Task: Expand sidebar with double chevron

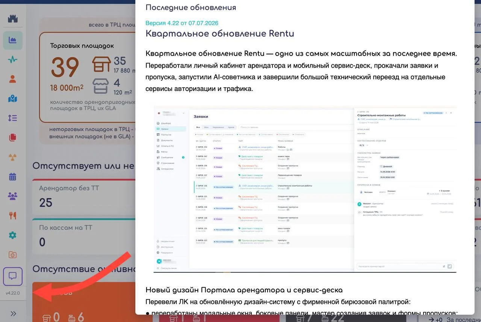Action: [x=13, y=314]
